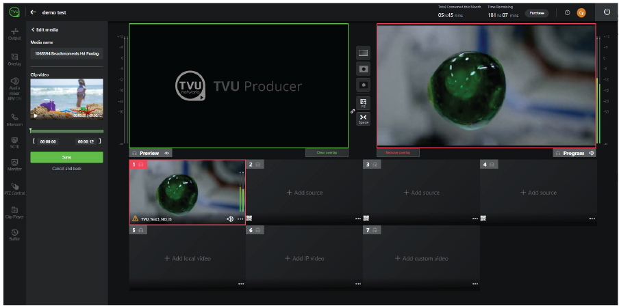
Task: Click QR code icon on source slot 3
Action: coord(366,218)
